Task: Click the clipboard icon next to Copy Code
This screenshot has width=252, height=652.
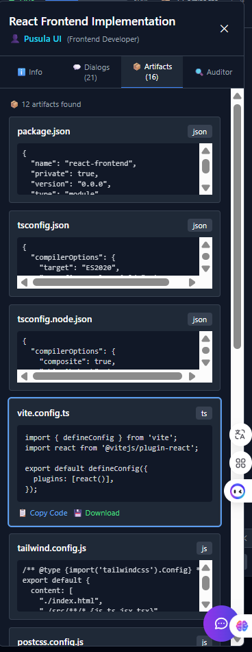Action: 23,513
